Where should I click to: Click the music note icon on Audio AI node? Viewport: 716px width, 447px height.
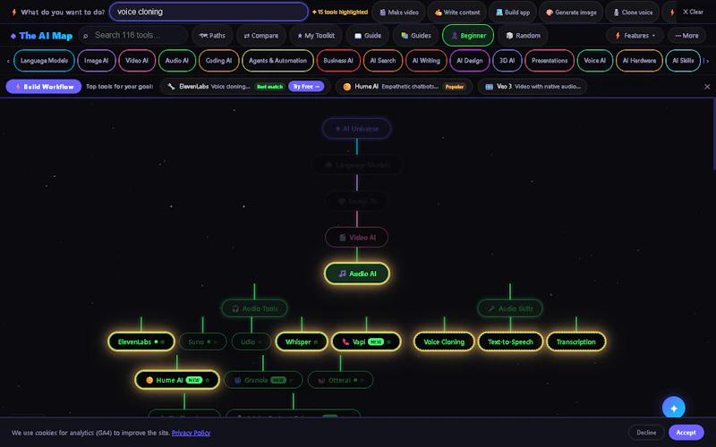[x=342, y=274]
